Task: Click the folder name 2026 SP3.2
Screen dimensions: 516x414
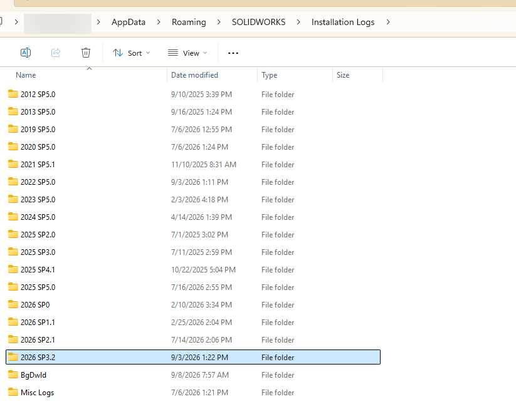Action: 38,358
